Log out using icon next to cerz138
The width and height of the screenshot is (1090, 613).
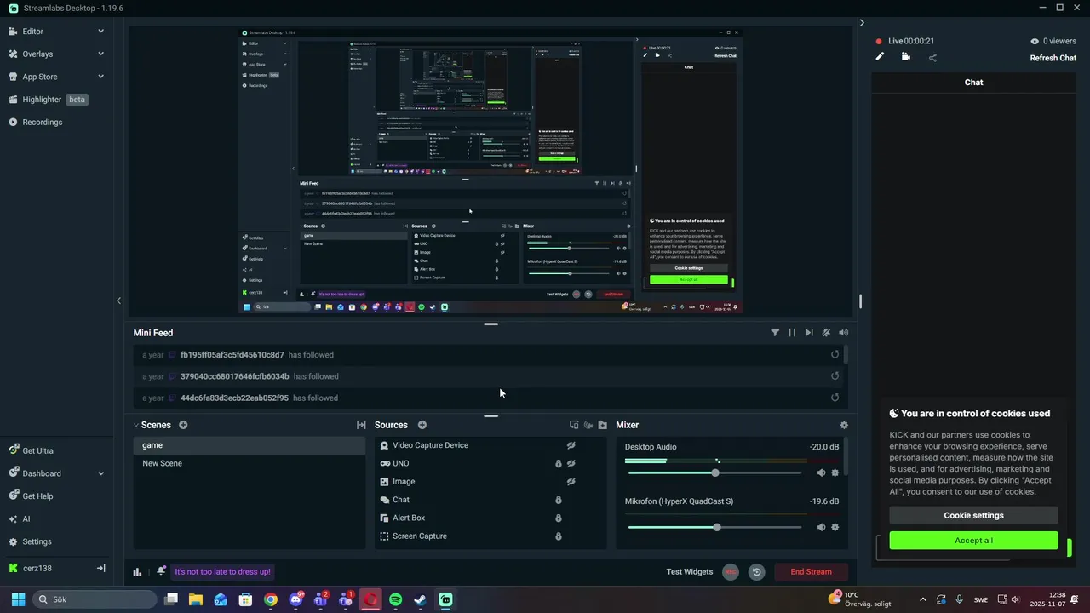click(x=100, y=568)
